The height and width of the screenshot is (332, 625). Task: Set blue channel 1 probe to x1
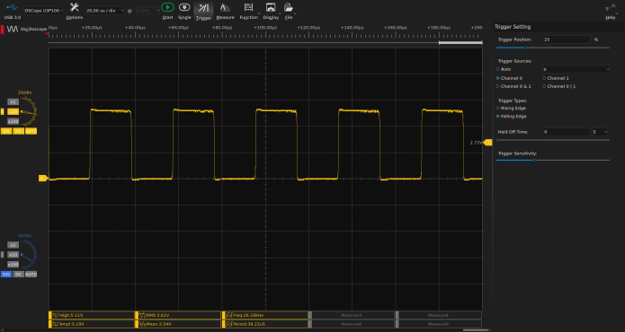point(13,245)
